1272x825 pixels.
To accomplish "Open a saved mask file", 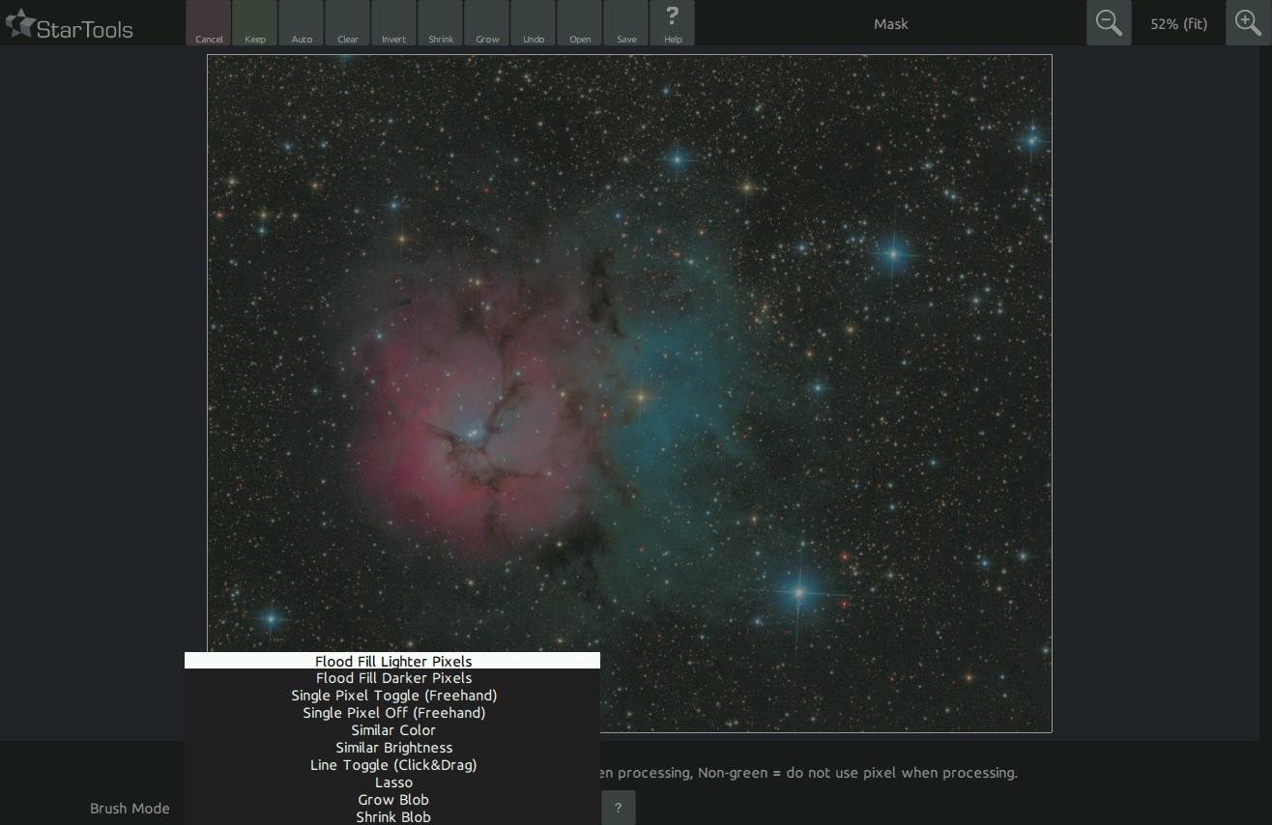I will coord(580,23).
